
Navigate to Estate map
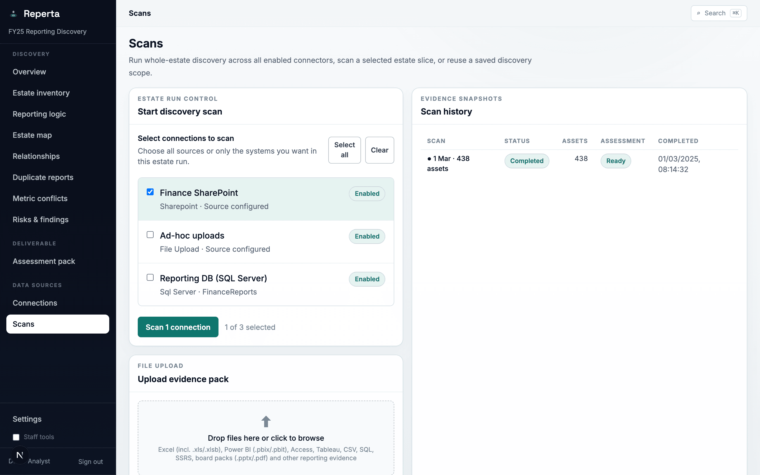58,135
